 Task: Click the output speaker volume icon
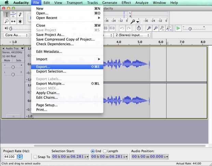(x=6, y=28)
